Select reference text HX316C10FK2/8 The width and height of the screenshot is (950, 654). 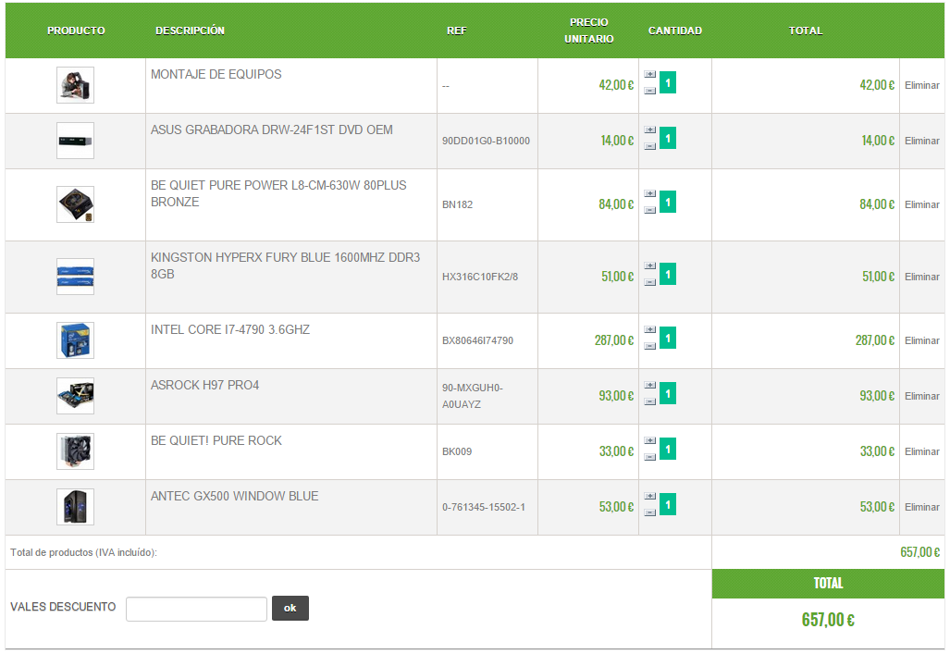[480, 277]
